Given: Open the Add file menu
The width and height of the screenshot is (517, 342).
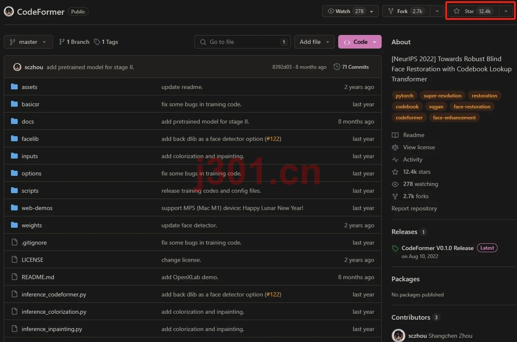Looking at the screenshot, I should coord(315,42).
